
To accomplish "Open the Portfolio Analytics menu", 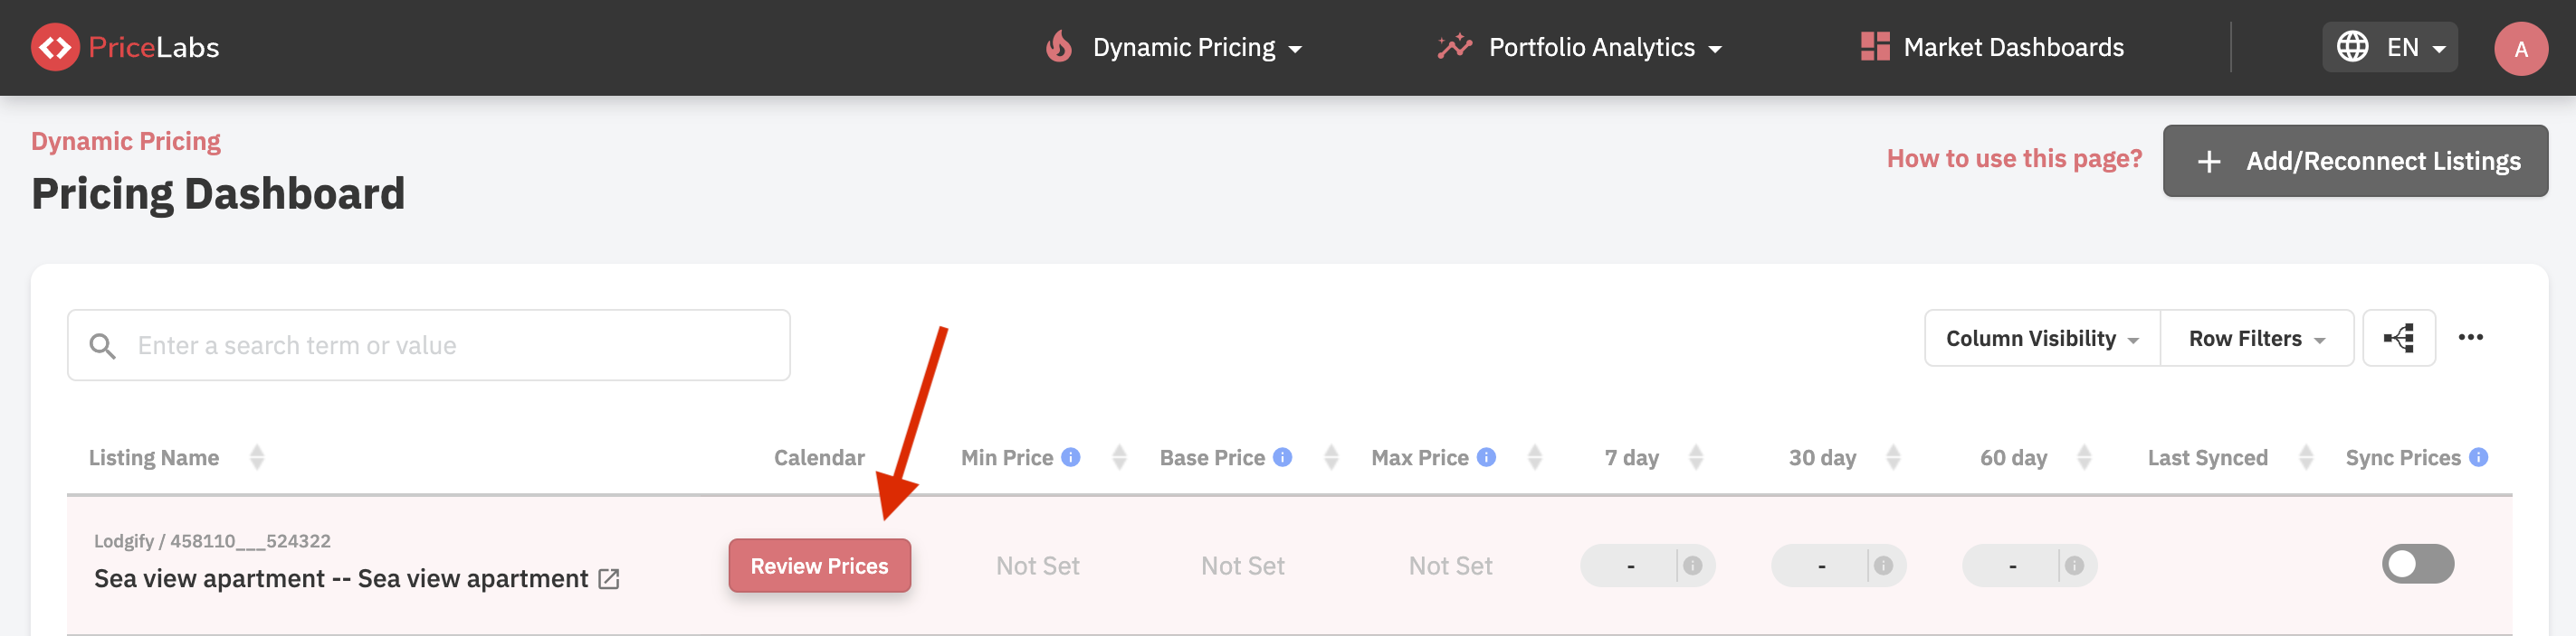I will pos(1581,48).
